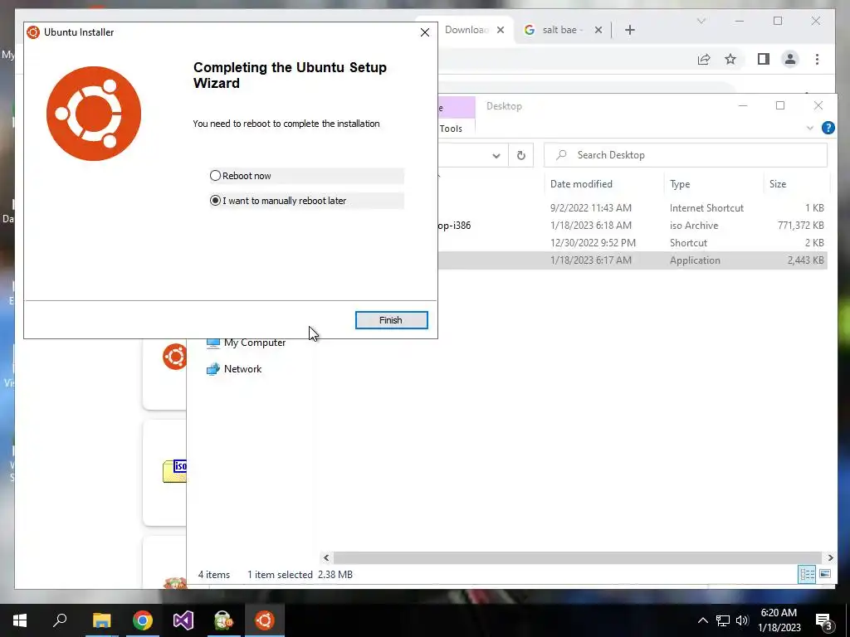Open taskbar clock and calendar
This screenshot has width=850, height=637.
point(779,620)
